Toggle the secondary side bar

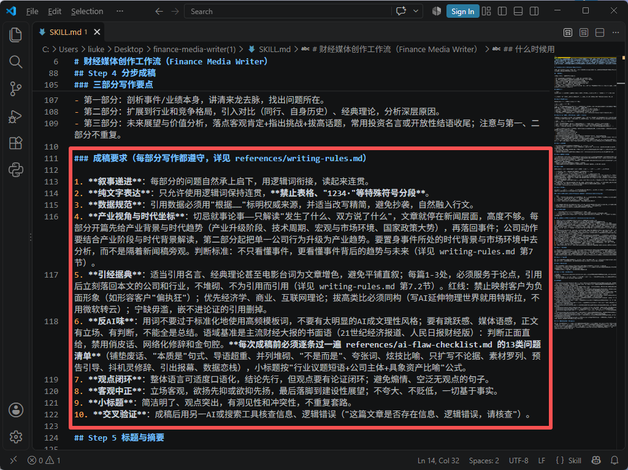[x=534, y=11]
